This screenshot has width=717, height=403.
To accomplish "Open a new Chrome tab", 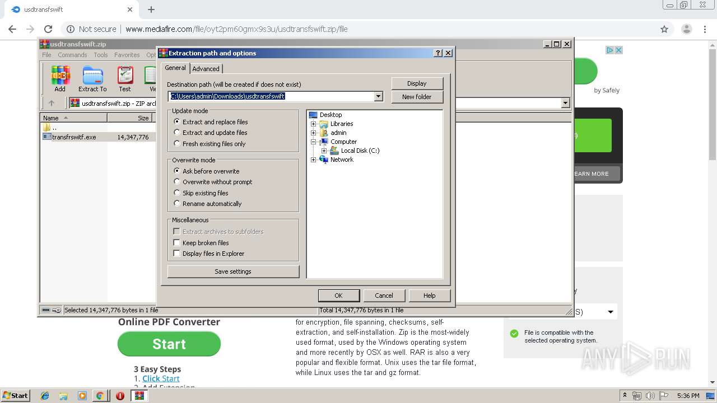I will pyautogui.click(x=151, y=10).
